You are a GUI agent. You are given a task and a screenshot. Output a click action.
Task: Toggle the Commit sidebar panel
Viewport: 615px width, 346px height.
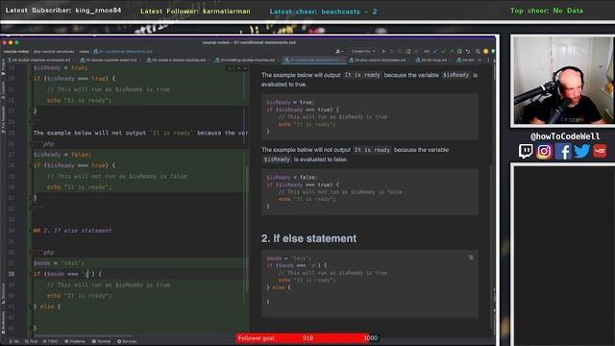point(3,90)
